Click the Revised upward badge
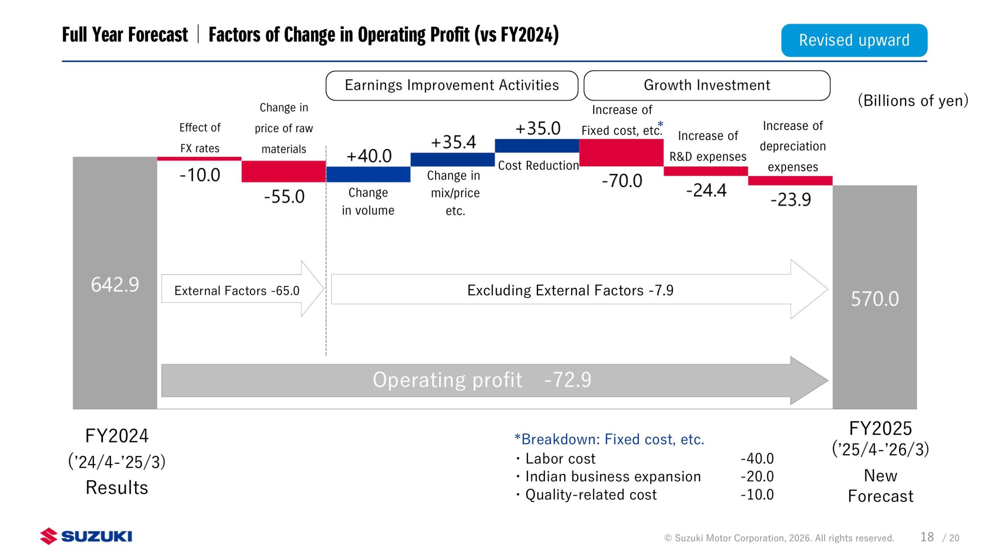The width and height of the screenshot is (990, 557). [854, 40]
